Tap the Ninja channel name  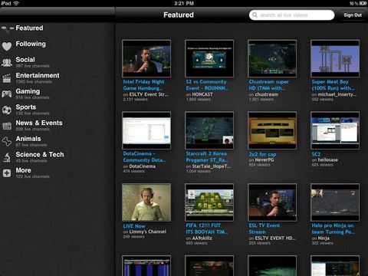click(x=324, y=238)
